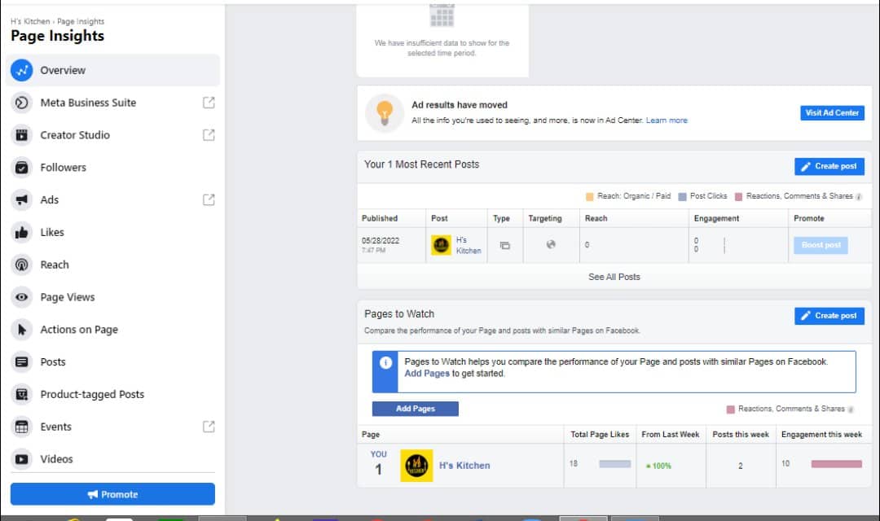
Task: Click the Engagement this week bar
Action: tap(836, 464)
